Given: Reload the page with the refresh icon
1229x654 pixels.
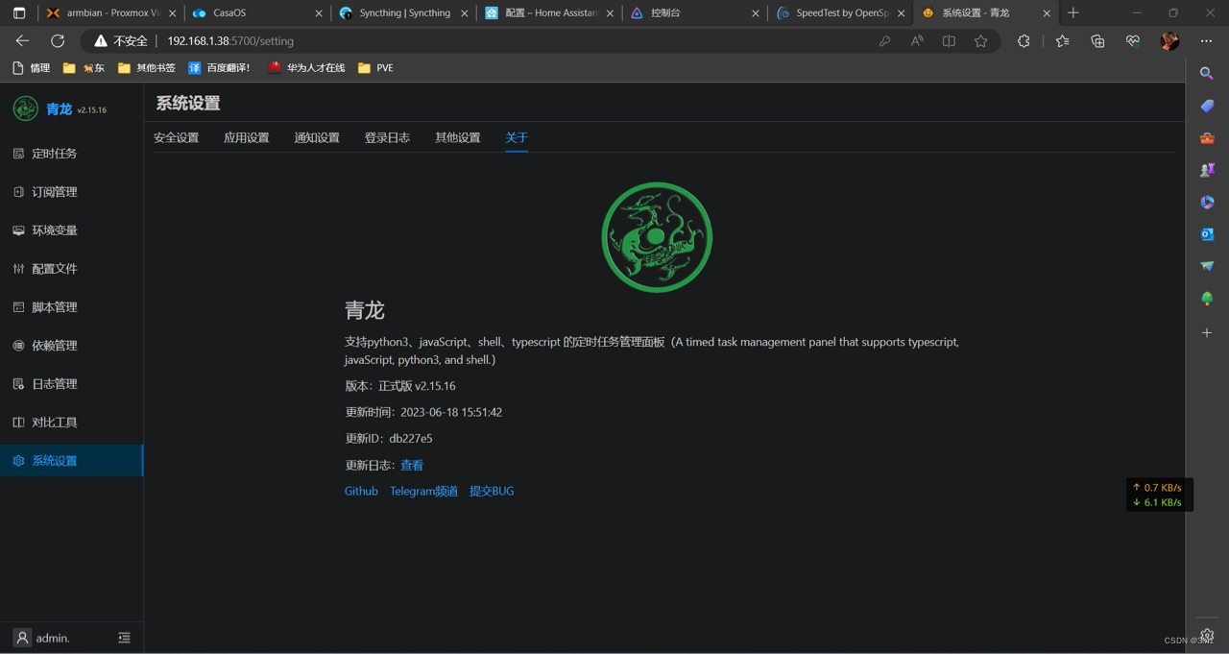Looking at the screenshot, I should click(58, 41).
